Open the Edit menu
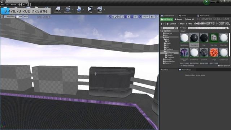 pos(7,5)
